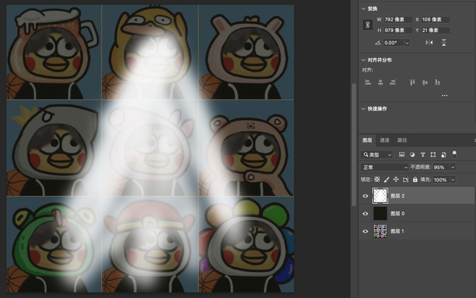
Task: Select the 图层 1 thumbnail
Action: point(380,231)
